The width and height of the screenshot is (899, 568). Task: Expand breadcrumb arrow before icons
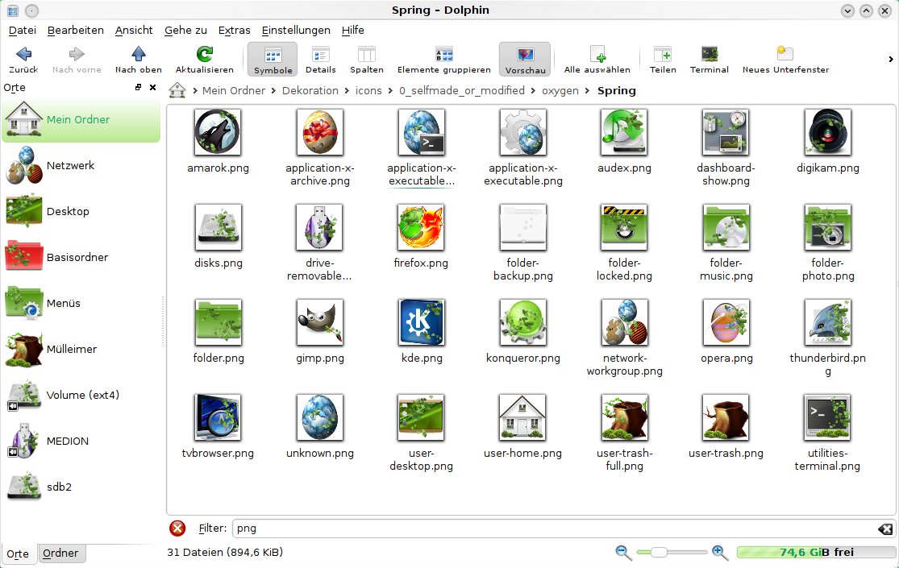coord(347,90)
